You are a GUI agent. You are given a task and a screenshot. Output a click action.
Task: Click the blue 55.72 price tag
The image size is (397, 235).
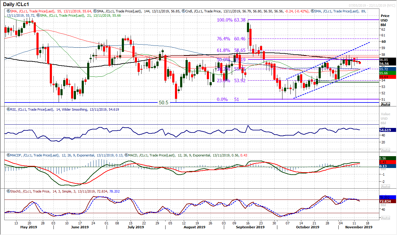click(x=388, y=69)
